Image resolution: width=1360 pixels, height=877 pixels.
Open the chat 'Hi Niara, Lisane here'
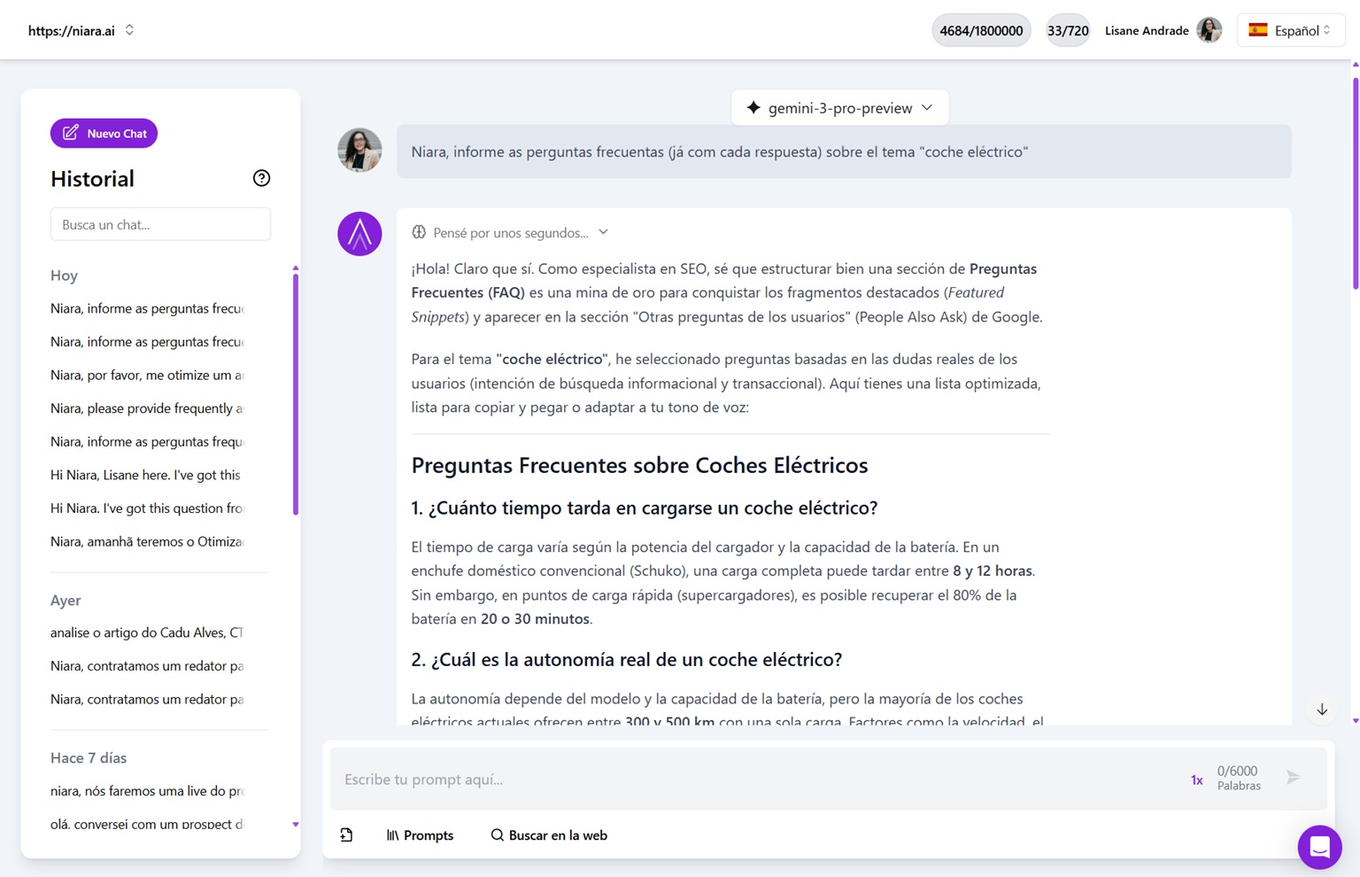pos(145,474)
